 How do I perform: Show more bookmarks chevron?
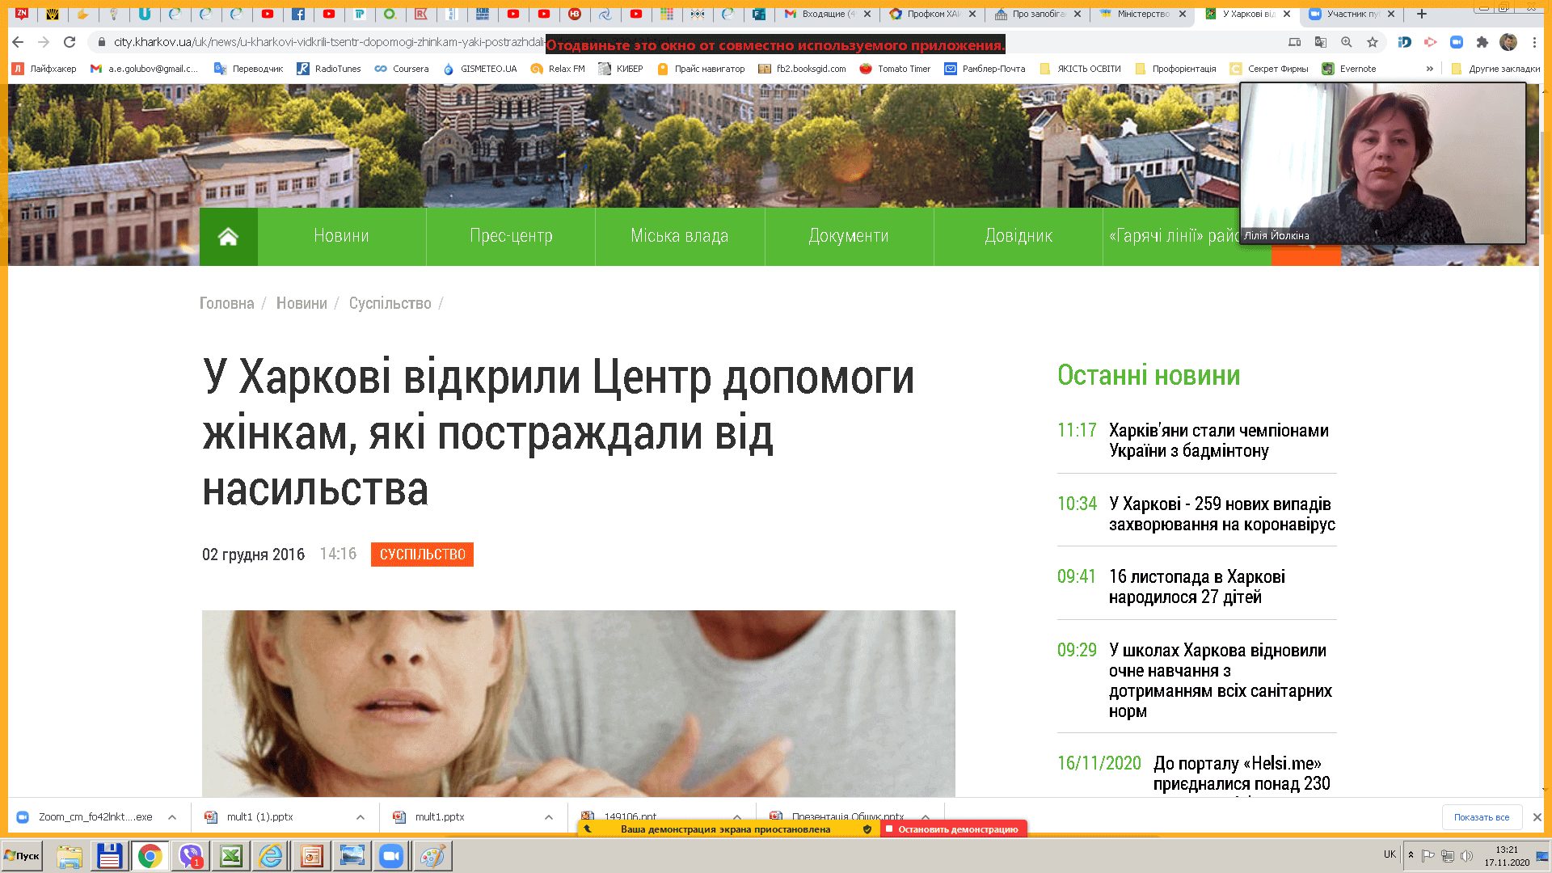[x=1429, y=69]
